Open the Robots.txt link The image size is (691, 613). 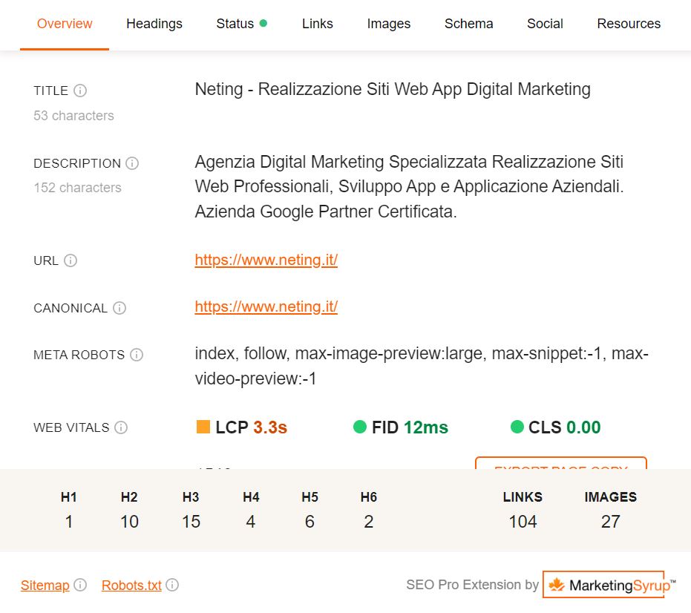(131, 586)
